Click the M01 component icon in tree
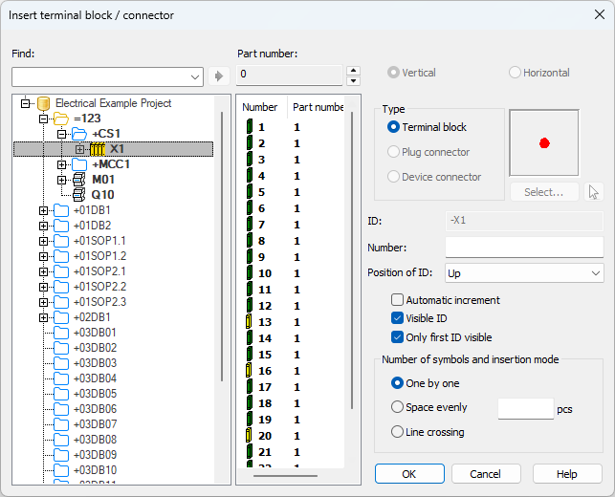 [x=79, y=180]
